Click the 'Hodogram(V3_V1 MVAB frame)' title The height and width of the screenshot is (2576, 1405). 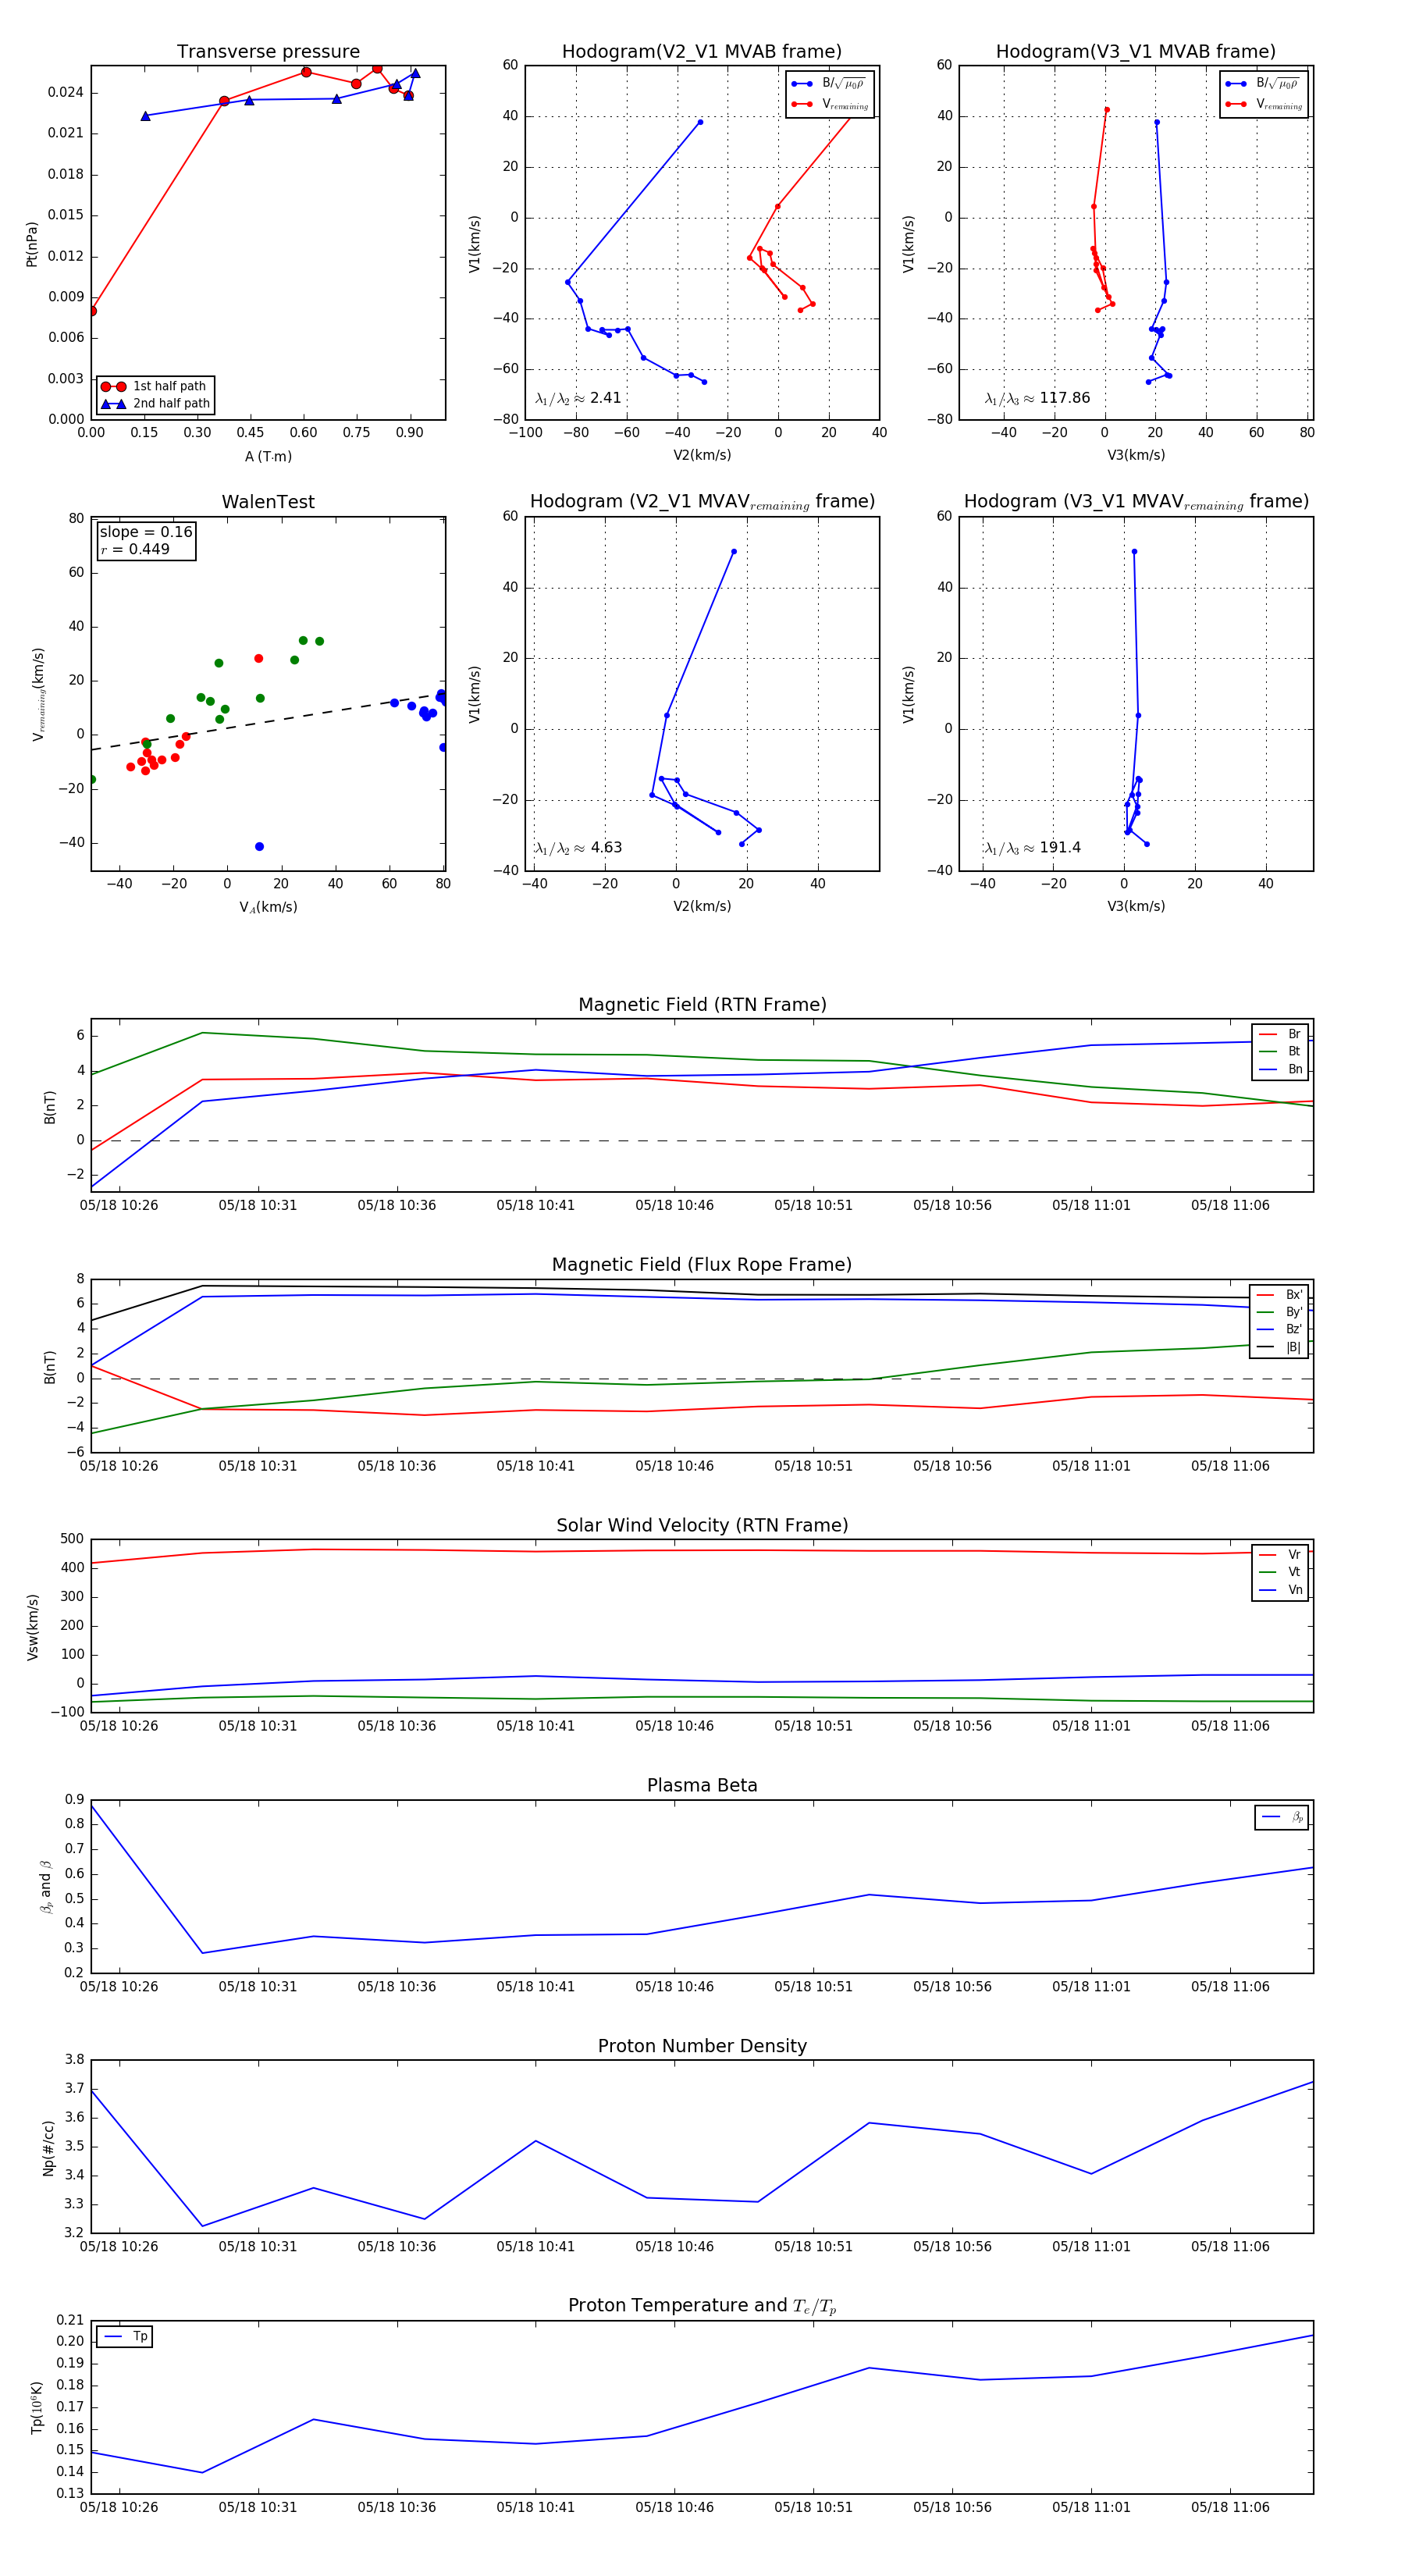(1135, 52)
